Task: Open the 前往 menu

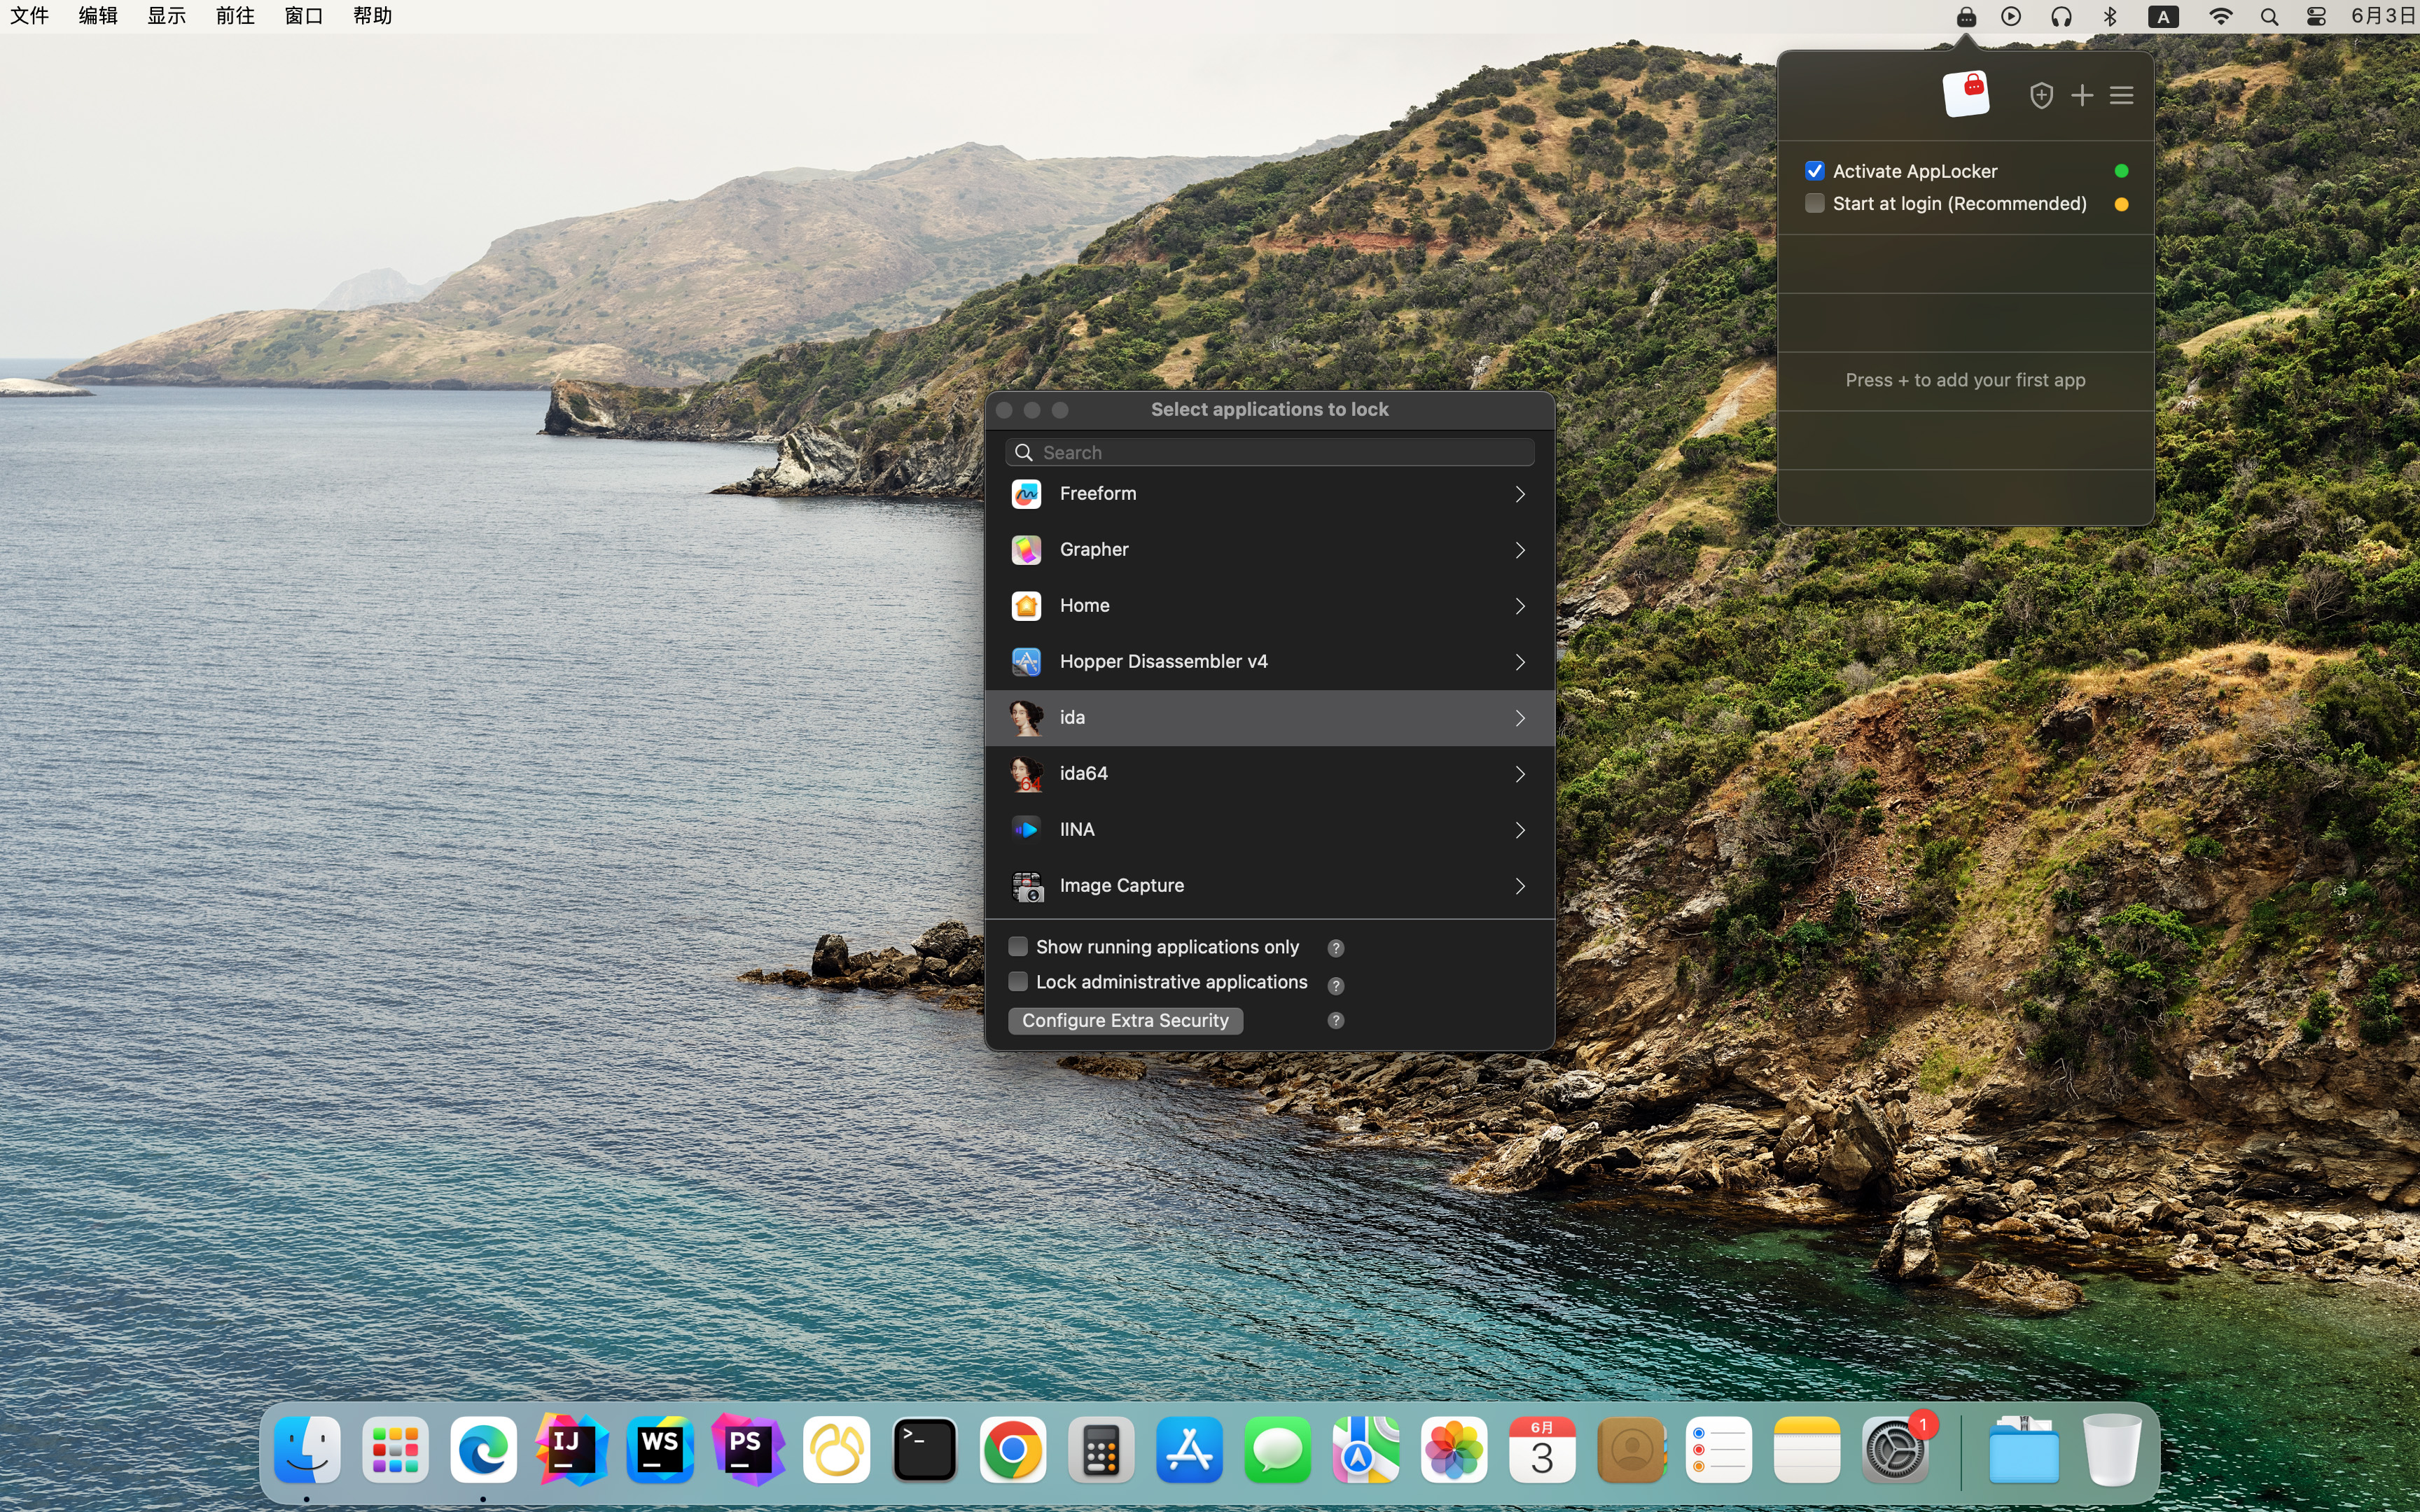Action: pos(235,16)
